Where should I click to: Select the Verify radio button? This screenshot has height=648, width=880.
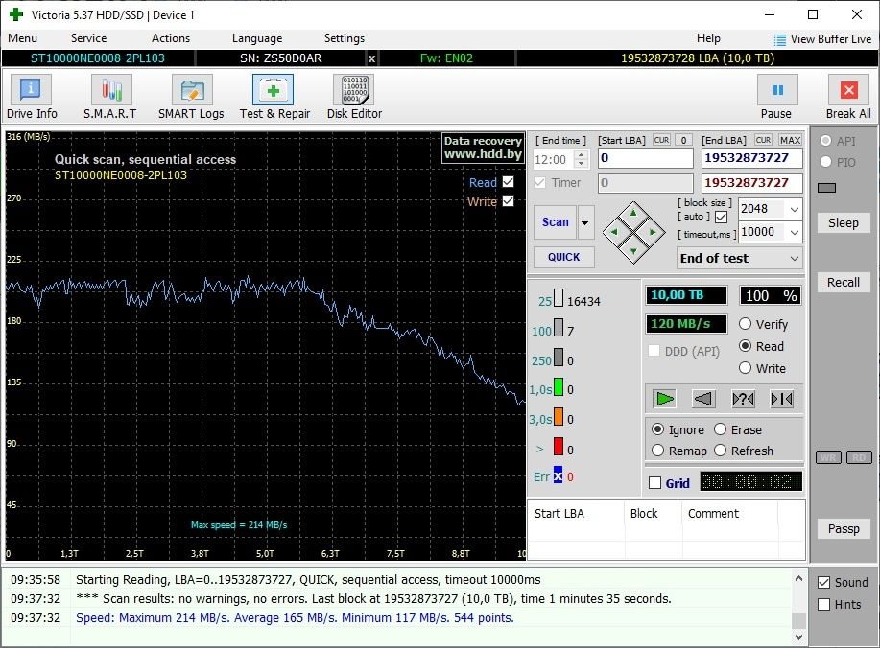click(x=746, y=323)
